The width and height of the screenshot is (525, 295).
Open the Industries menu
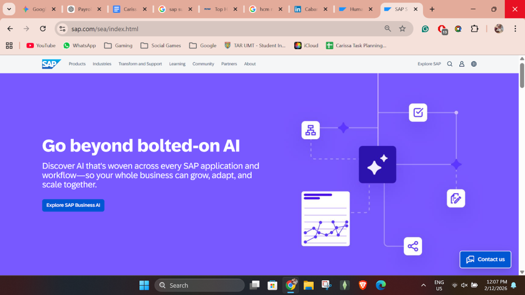(x=102, y=64)
